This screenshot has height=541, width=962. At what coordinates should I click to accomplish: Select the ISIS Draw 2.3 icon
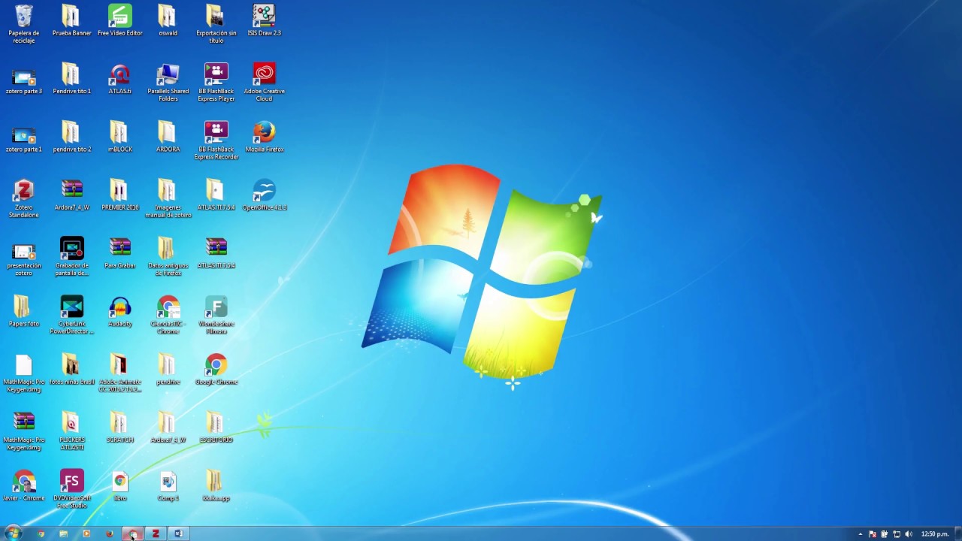(264, 21)
